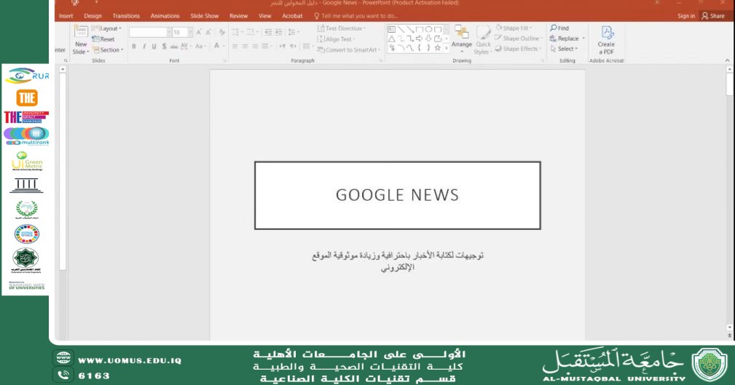Switch to the Review tab
Viewport: 735px width, 385px height.
point(239,16)
